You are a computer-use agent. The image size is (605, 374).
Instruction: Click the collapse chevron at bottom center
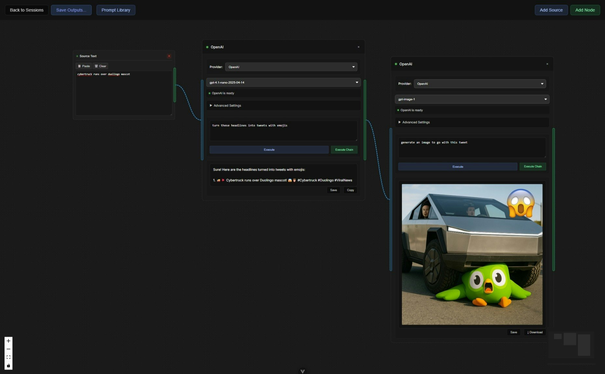tap(303, 371)
